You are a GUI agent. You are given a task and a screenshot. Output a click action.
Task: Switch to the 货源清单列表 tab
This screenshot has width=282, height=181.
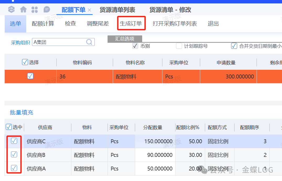click(x=117, y=10)
